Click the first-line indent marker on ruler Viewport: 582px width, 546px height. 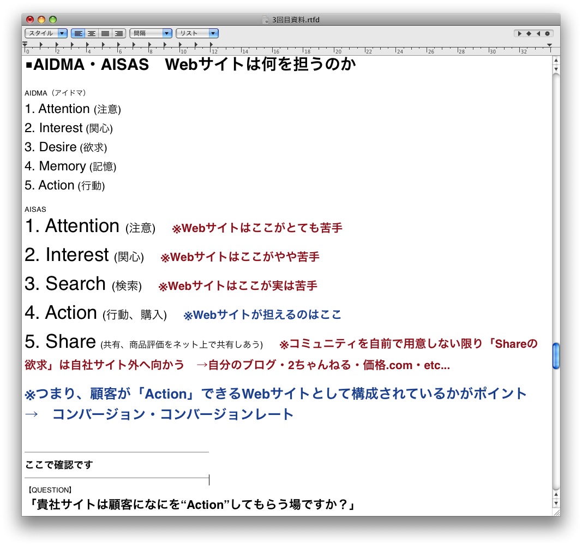(x=25, y=44)
